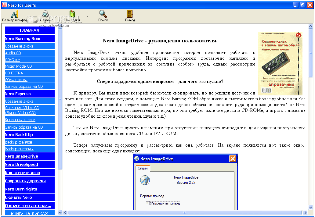Click the Опции tab in Nero ImageDrive
315x217 pixels.
coord(143,168)
